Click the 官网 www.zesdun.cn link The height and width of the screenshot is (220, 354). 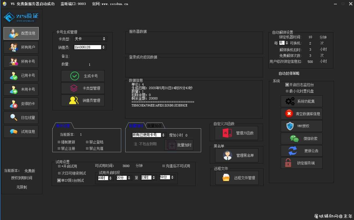point(110,4)
